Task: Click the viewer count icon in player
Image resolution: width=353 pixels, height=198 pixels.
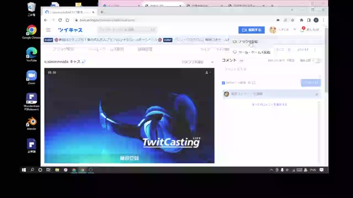Action: (x=208, y=73)
